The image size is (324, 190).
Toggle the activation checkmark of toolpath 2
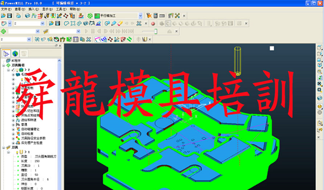click(x=13, y=70)
